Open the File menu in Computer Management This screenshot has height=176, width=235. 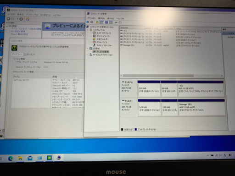(91, 18)
